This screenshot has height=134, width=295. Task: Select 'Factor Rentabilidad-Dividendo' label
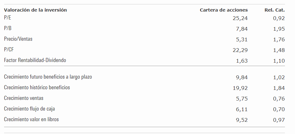(x=35, y=60)
